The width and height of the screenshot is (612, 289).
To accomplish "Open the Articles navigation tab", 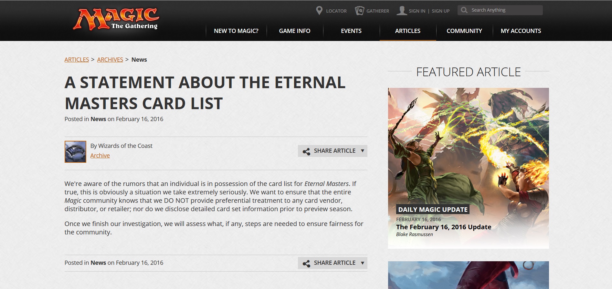I will click(x=408, y=31).
